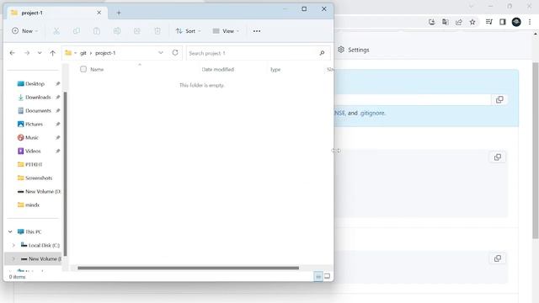The height and width of the screenshot is (303, 539).
Task: Copy the repository URL in browser
Action: click(499, 99)
